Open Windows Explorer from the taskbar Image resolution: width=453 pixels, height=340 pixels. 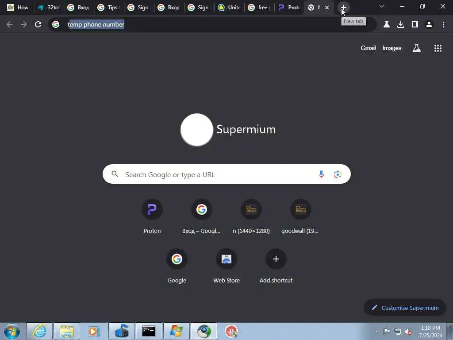coord(67,331)
